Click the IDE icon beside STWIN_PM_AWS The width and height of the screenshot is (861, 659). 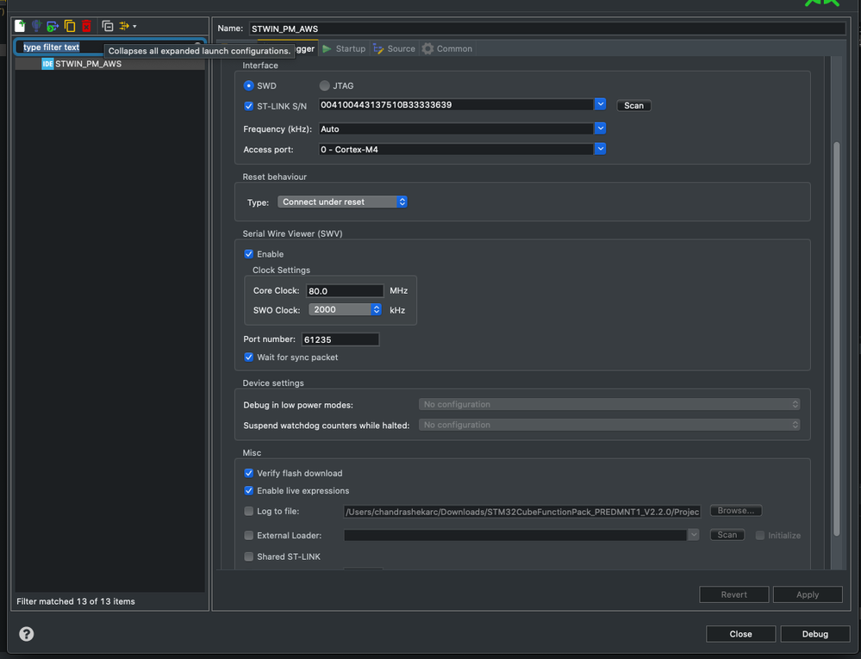click(47, 64)
